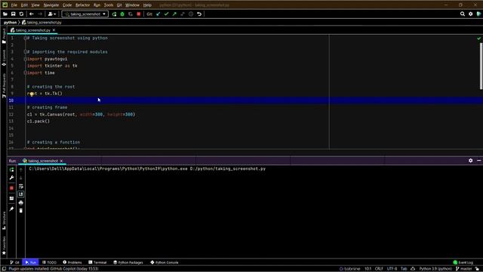Click taking_screenshot.py breadcrumb in navigation bar

pos(42,23)
